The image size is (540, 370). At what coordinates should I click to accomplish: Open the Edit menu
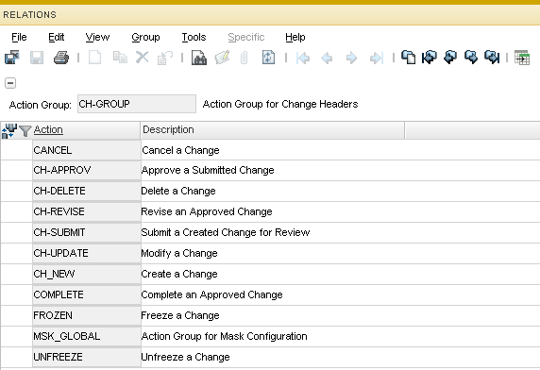56,37
